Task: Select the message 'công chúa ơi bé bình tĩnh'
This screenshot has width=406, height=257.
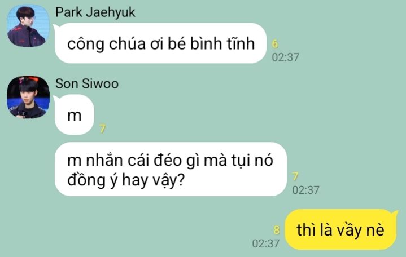Action: 160,43
